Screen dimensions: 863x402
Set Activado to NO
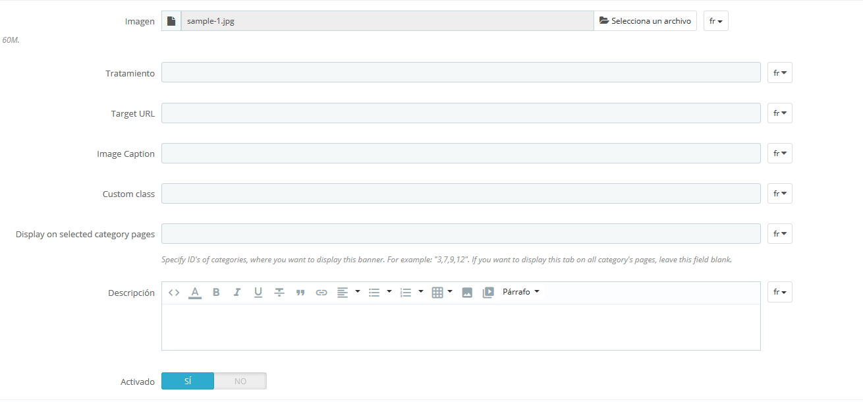click(x=240, y=381)
